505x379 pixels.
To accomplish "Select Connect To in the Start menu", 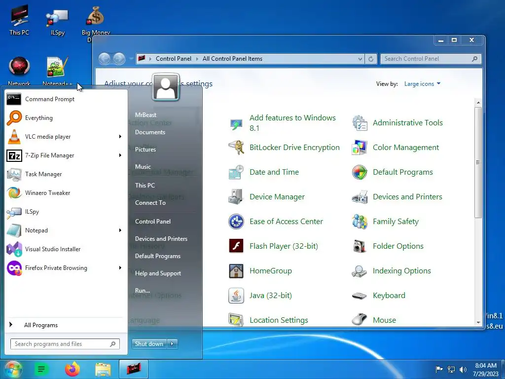I will (x=150, y=203).
